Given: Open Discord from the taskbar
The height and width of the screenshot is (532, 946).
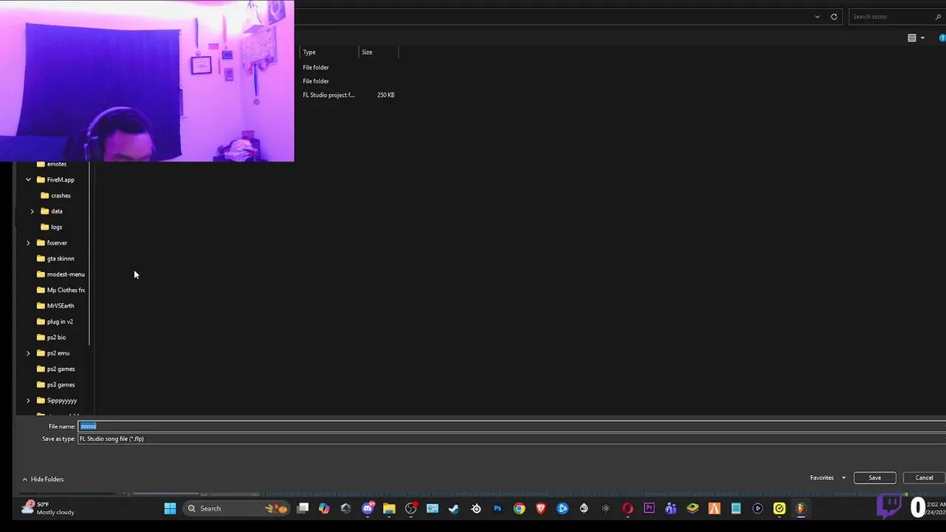Looking at the screenshot, I should [367, 508].
